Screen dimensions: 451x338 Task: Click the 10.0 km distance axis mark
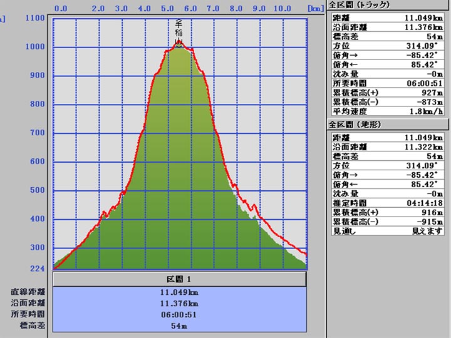click(283, 9)
